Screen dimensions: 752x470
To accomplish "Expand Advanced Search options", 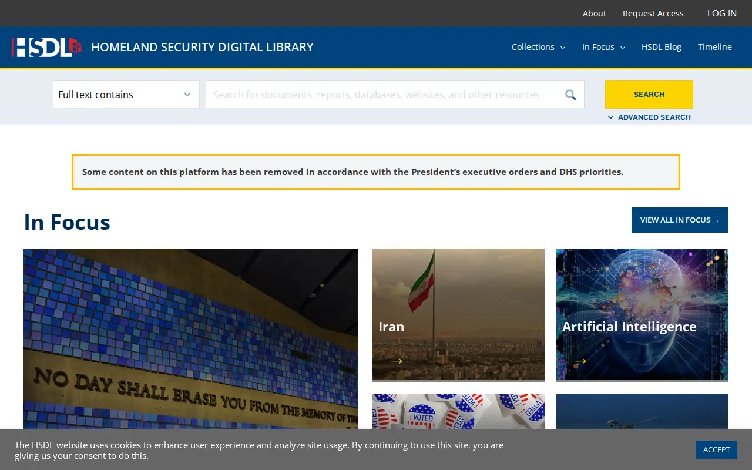I will point(649,117).
